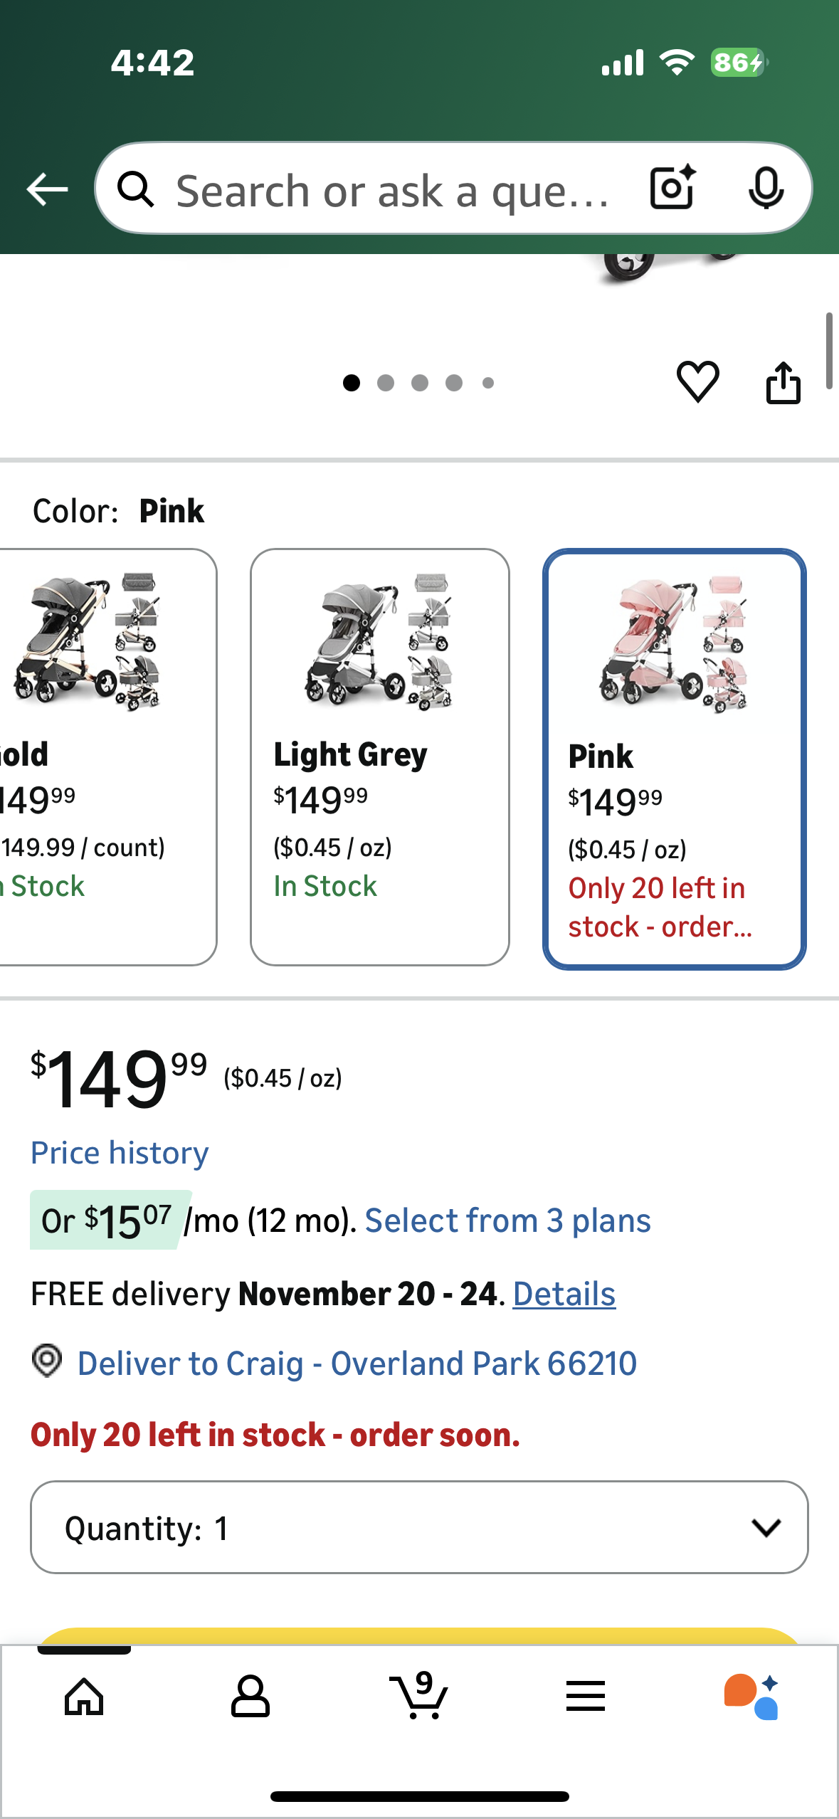Open the hamburger menu tab
The height and width of the screenshot is (1819, 839).
pos(586,1697)
